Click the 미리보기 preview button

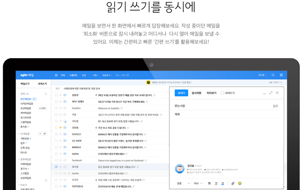tap(211, 93)
